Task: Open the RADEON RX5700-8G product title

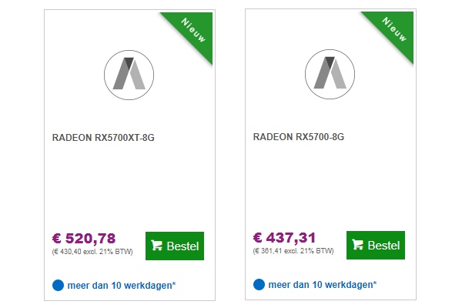Action: [299, 138]
